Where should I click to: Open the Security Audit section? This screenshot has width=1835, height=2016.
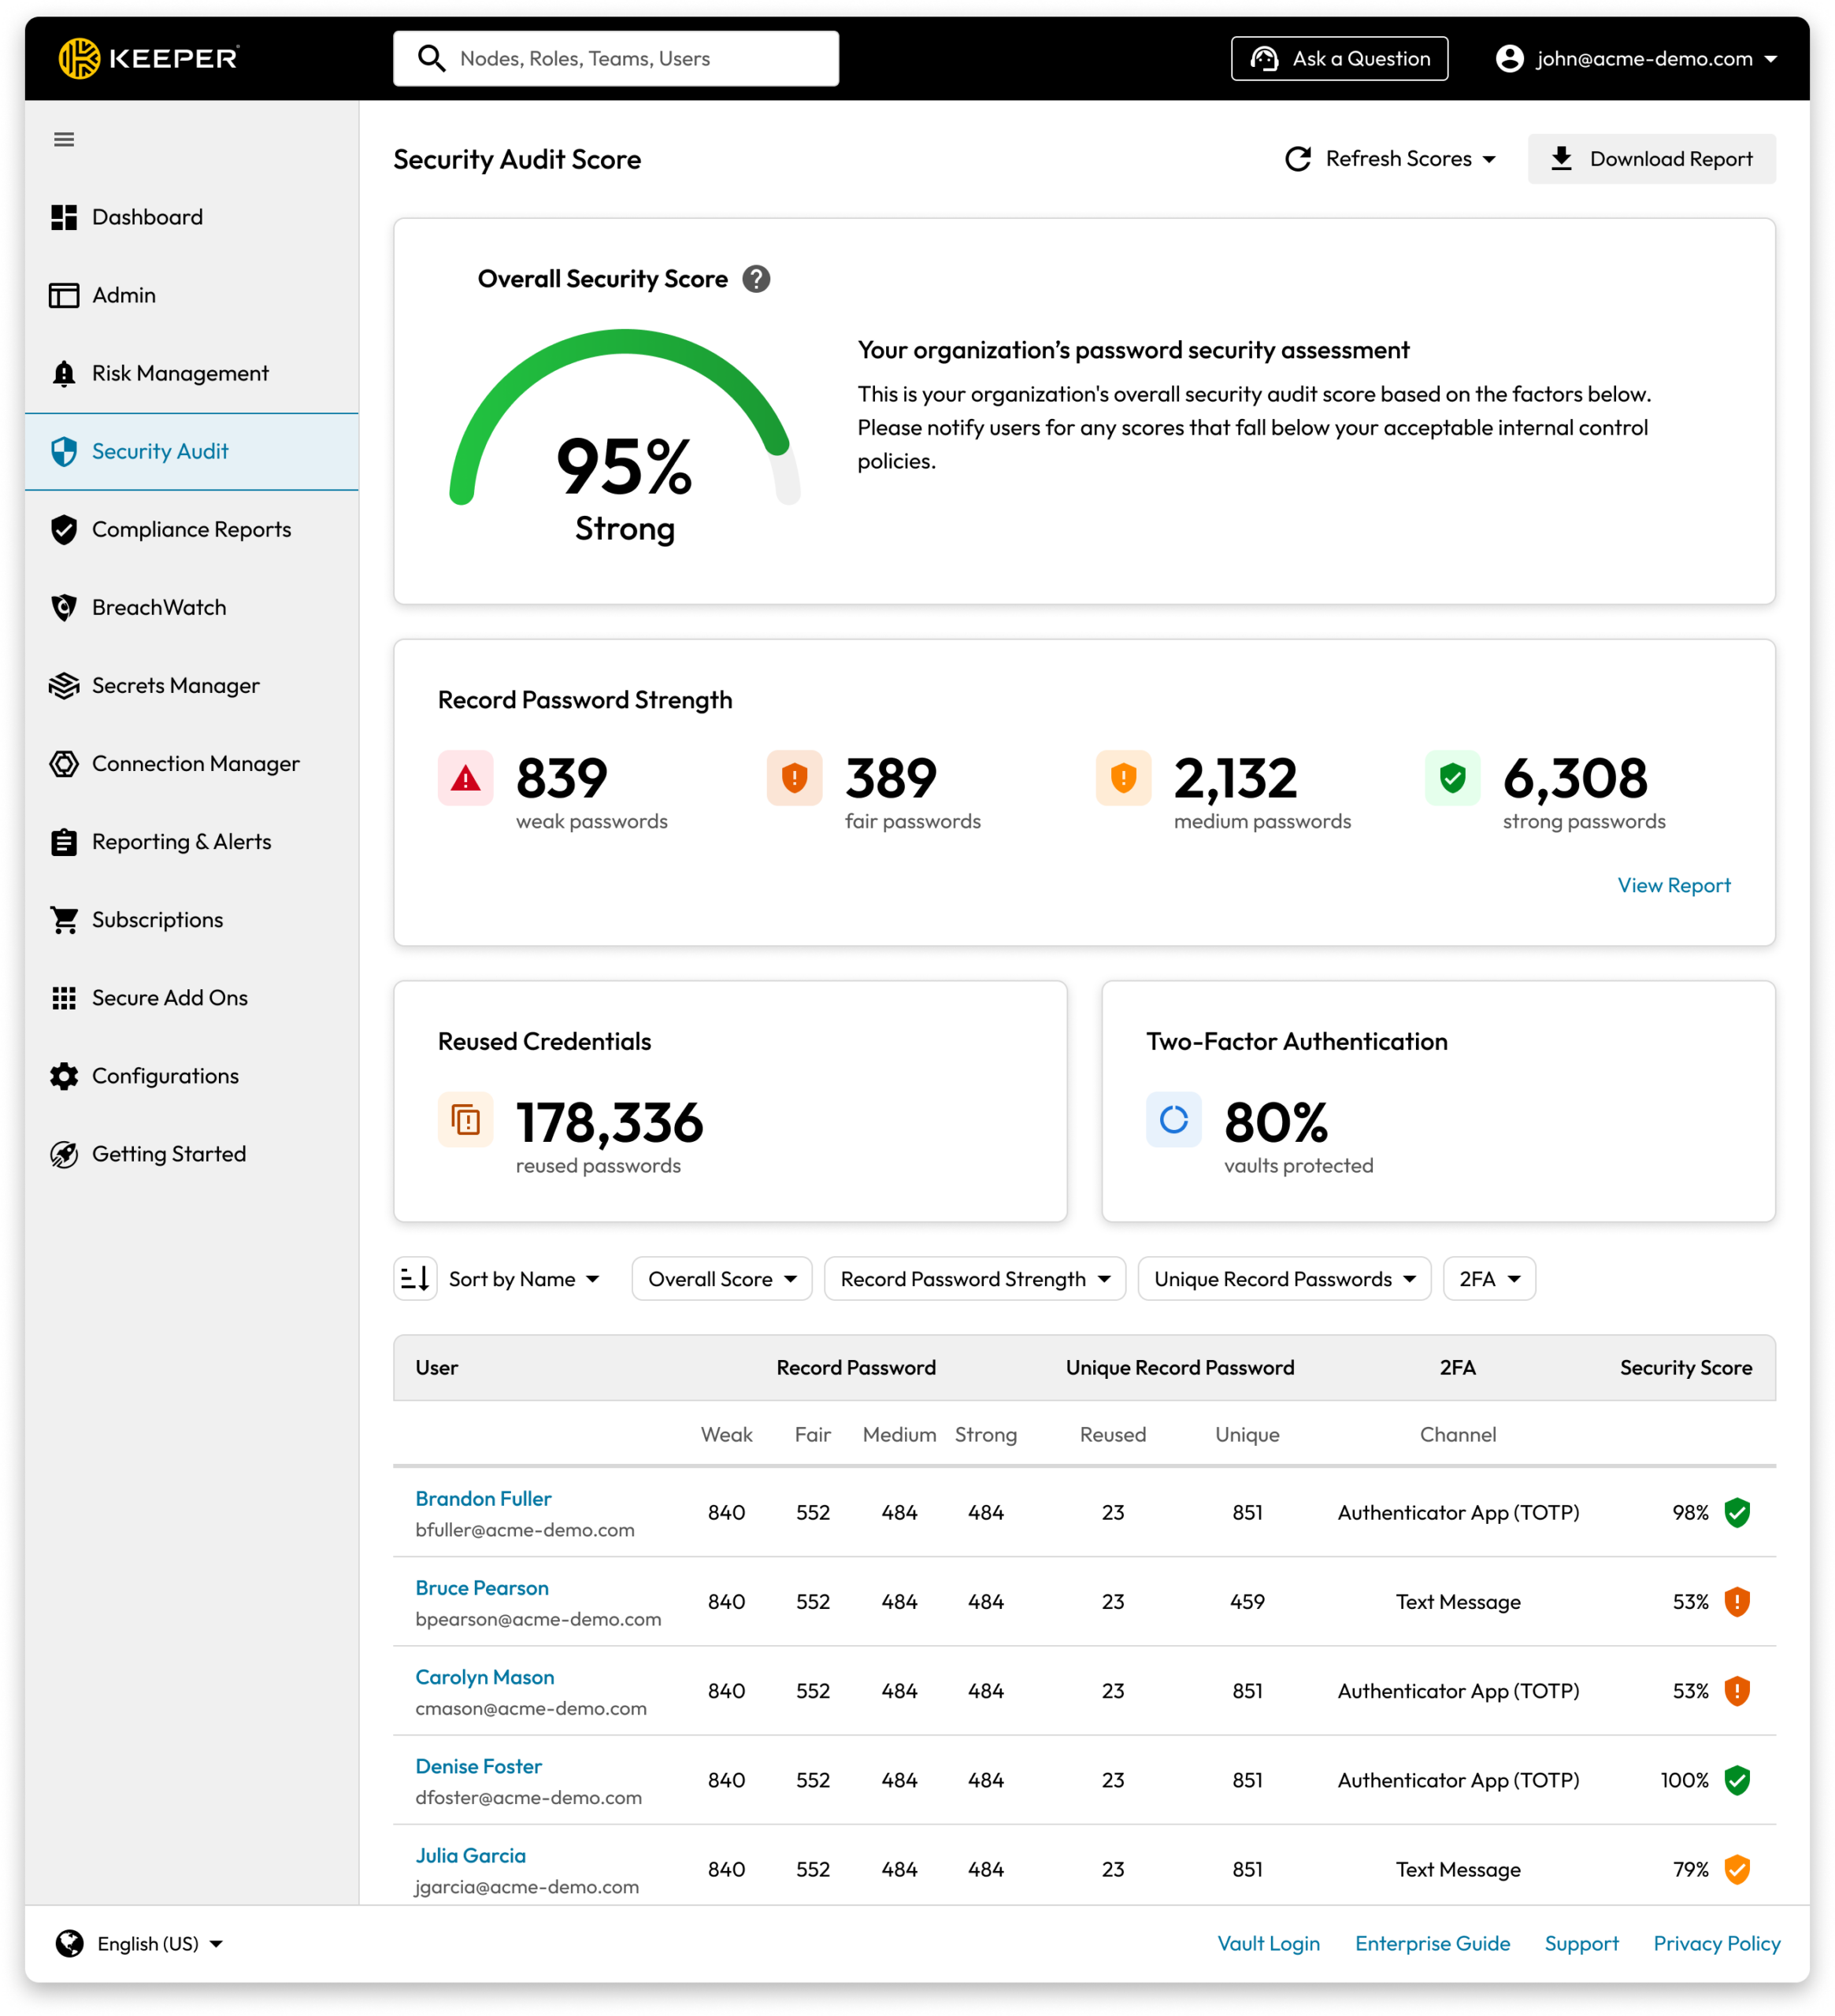(160, 451)
